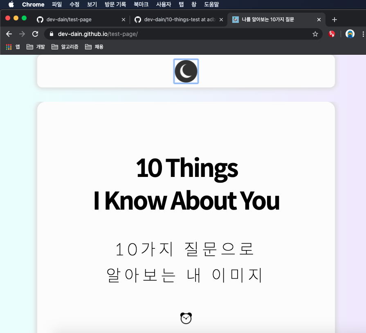366x333 pixels.
Task: Toggle dark mode with the moon button
Action: [x=186, y=72]
